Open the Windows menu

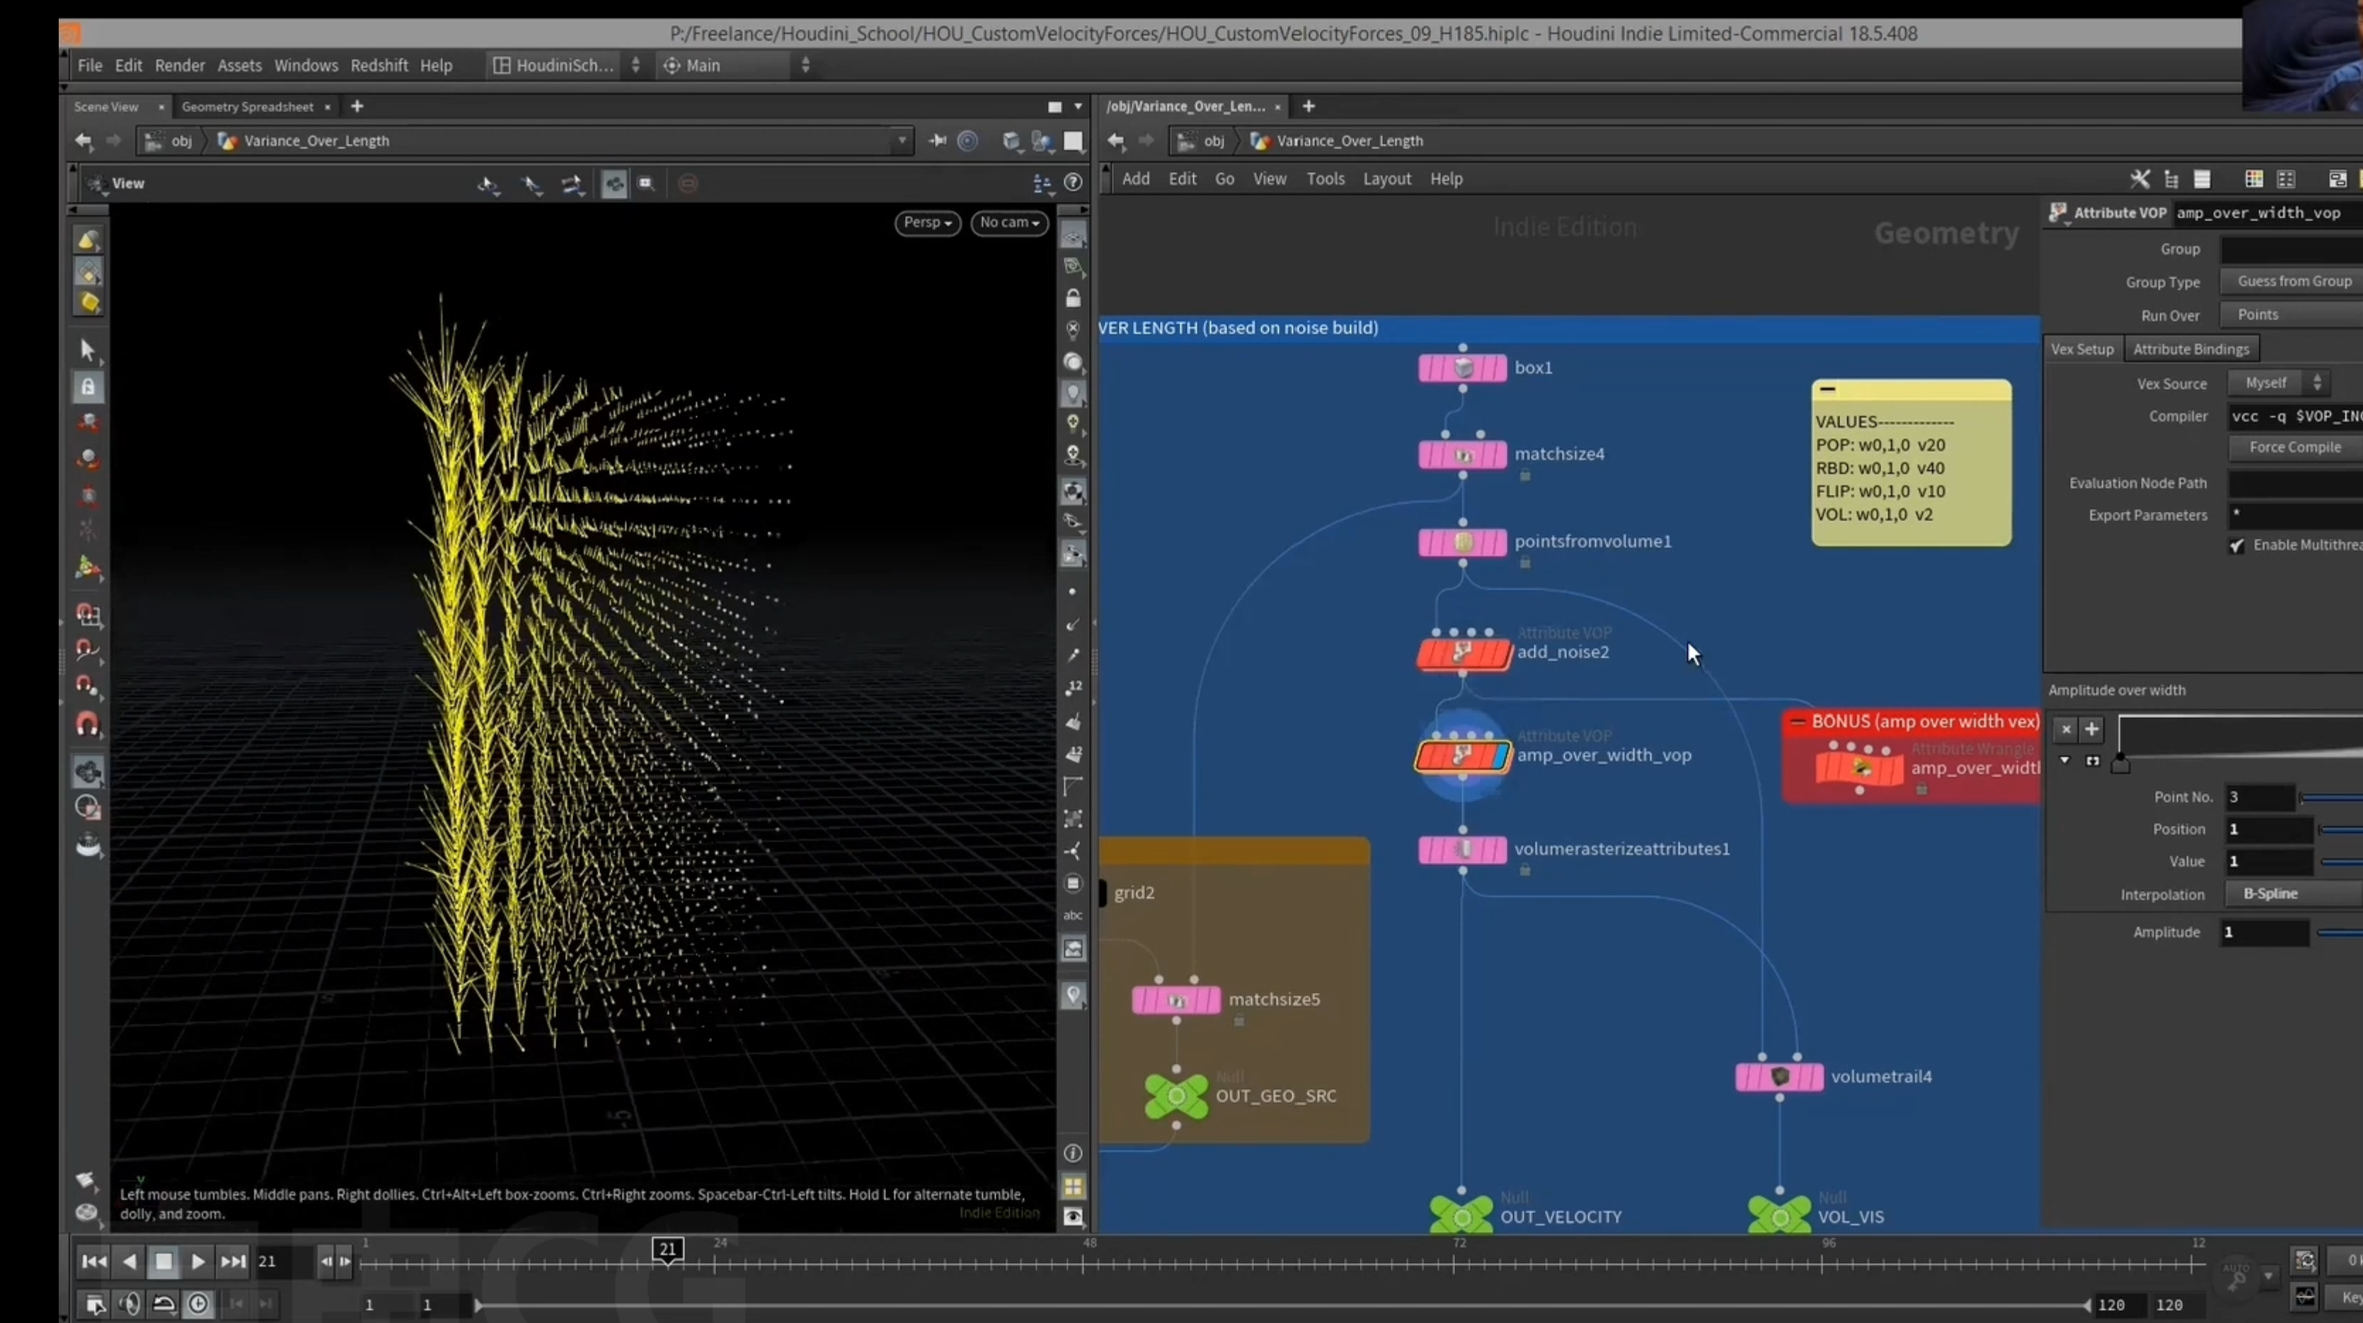tap(306, 65)
